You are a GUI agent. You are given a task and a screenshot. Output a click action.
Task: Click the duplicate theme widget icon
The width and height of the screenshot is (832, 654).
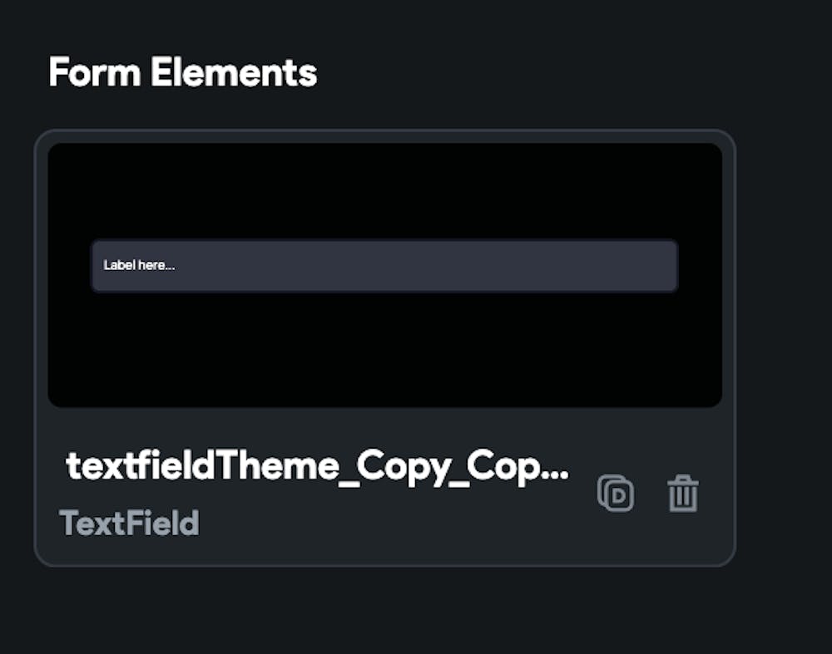coord(616,494)
